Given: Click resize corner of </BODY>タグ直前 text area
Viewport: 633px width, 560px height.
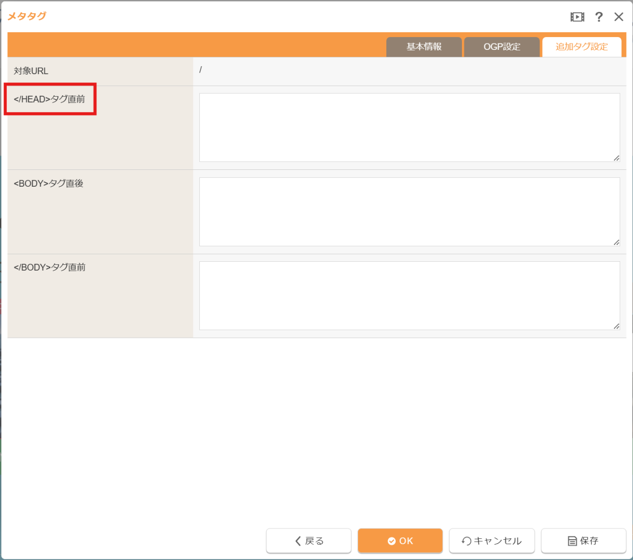Looking at the screenshot, I should click(x=616, y=326).
